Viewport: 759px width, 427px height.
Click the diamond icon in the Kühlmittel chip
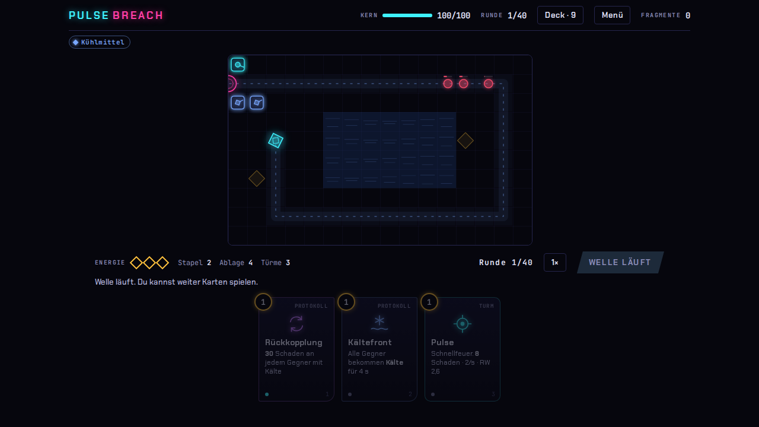pos(75,42)
